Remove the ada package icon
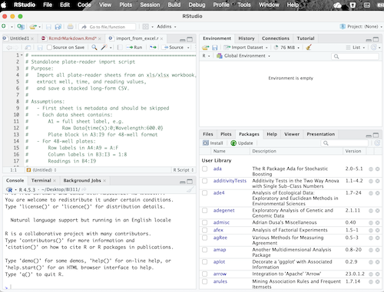 pos(377,169)
